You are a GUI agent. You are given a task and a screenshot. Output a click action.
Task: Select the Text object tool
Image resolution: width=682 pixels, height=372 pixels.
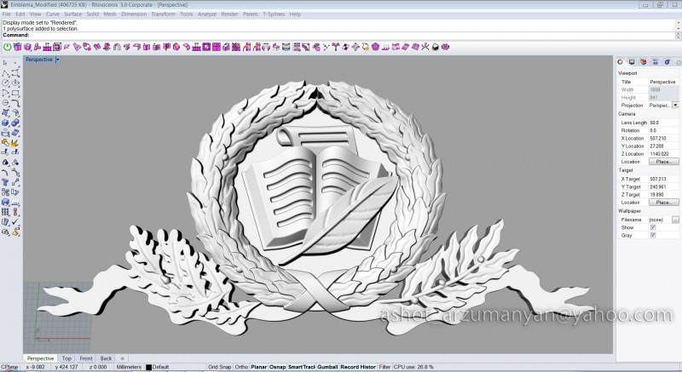coord(5,182)
